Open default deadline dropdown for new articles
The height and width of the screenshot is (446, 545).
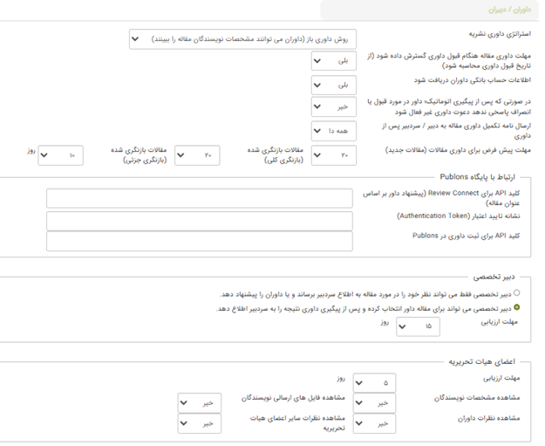331,155
